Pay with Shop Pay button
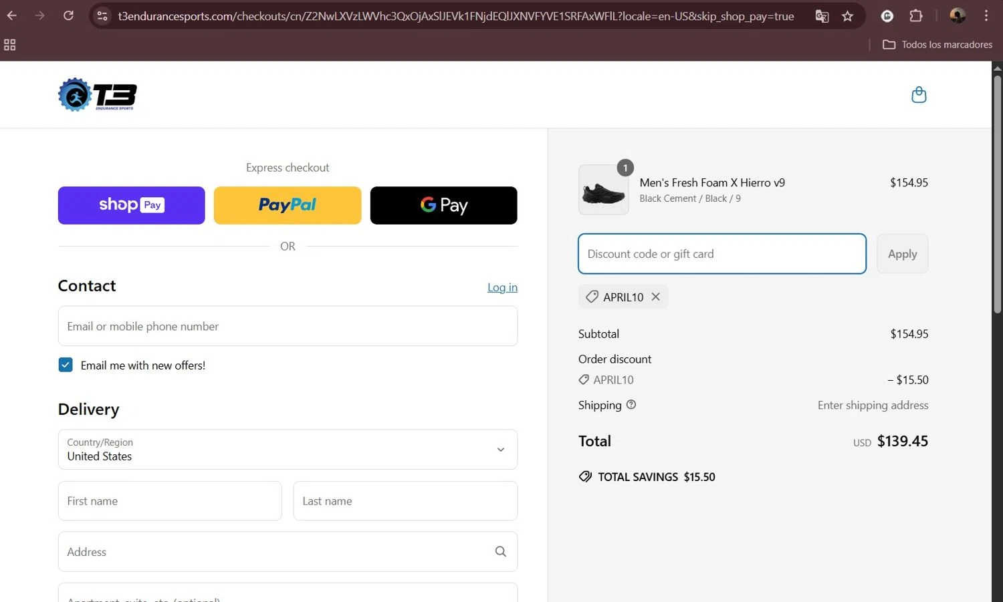1003x602 pixels. point(132,205)
